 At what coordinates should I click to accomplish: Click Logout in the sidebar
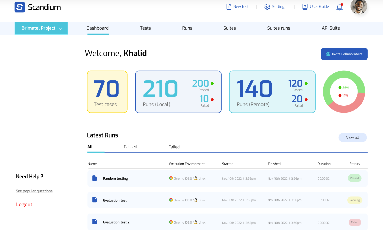pos(24,204)
